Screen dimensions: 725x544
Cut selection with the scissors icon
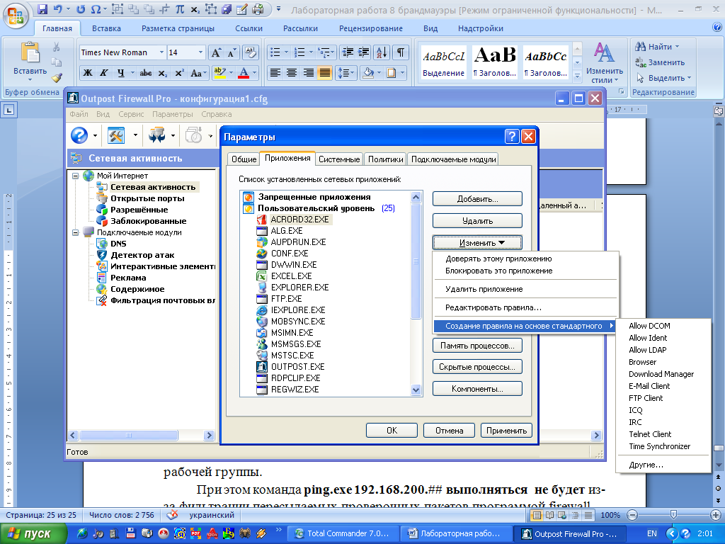(x=57, y=47)
